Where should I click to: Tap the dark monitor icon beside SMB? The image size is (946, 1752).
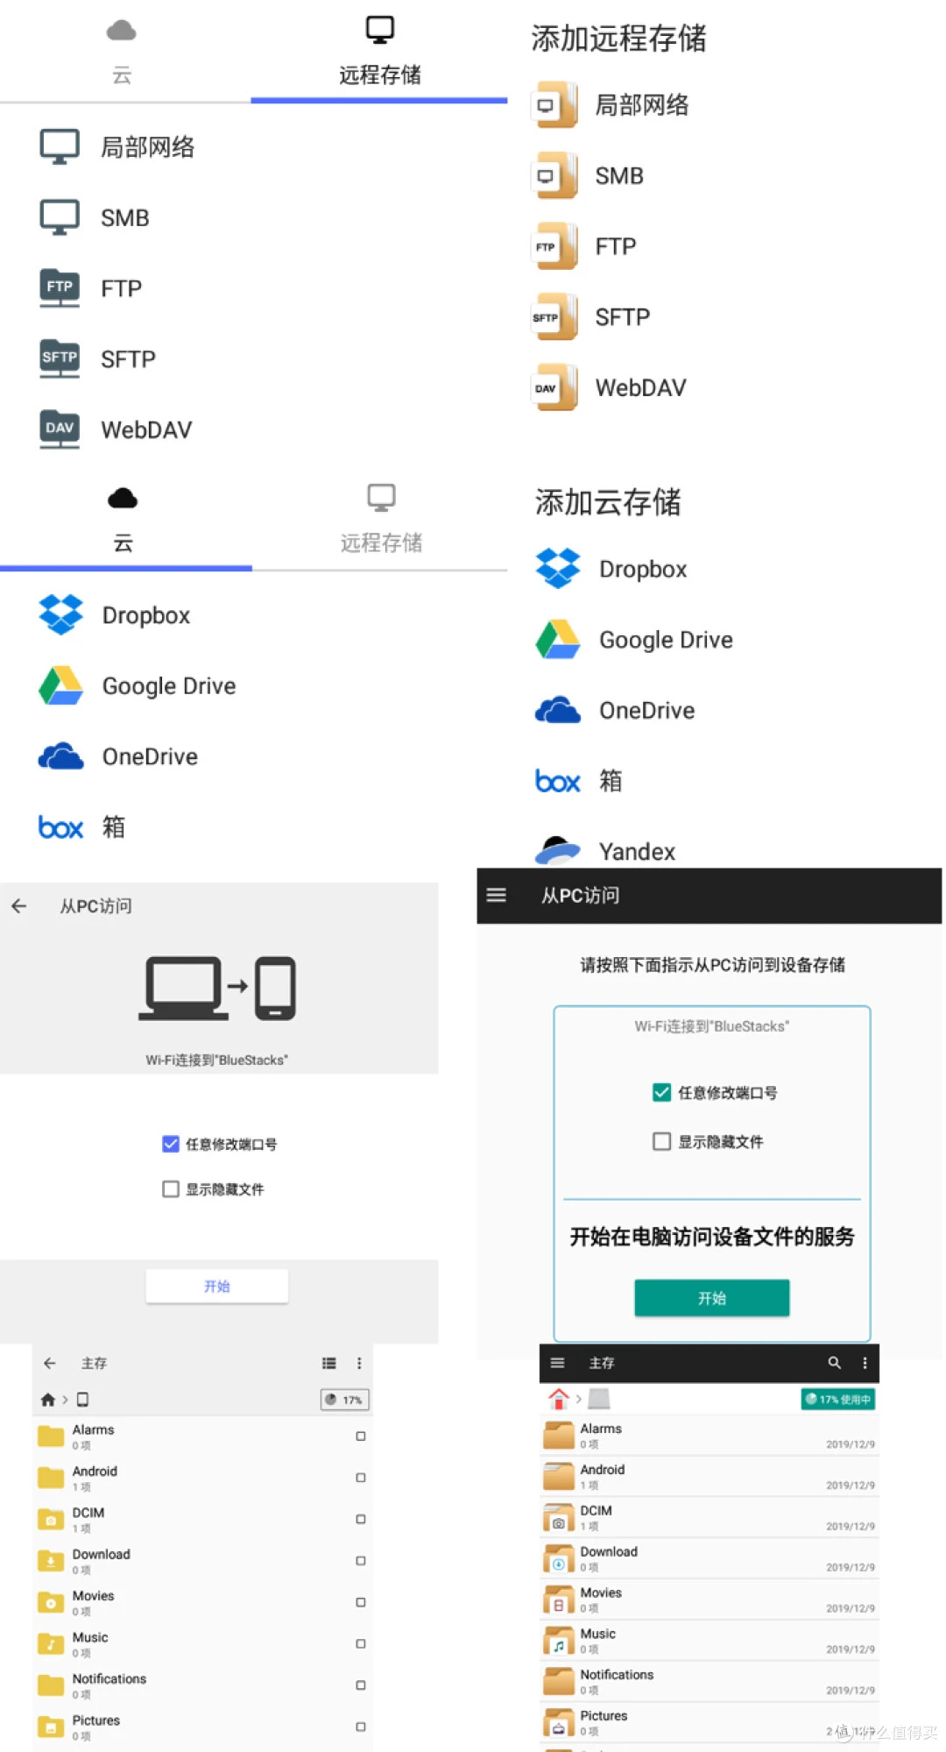tap(60, 217)
